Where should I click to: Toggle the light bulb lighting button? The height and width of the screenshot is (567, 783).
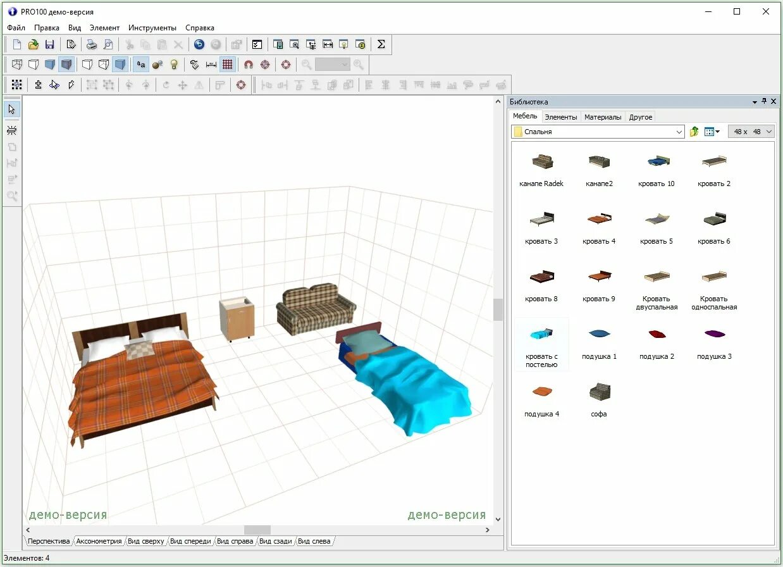174,65
